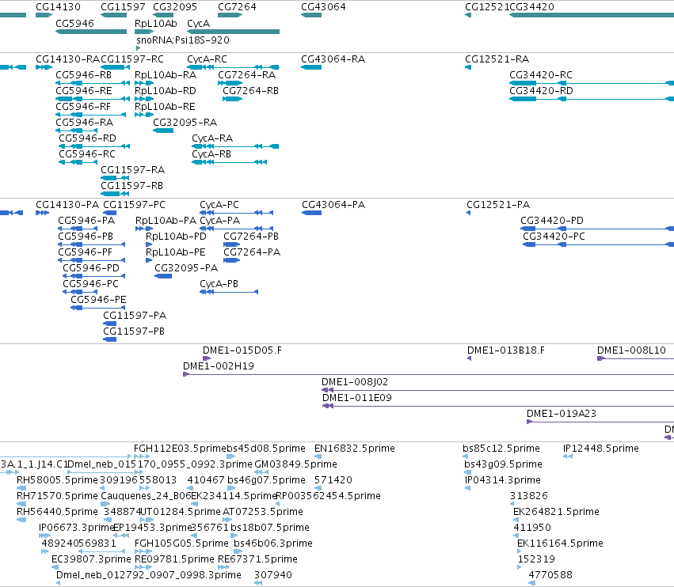Select transcript CG7264-RA
This screenshot has height=587, width=674.
pyautogui.click(x=247, y=74)
